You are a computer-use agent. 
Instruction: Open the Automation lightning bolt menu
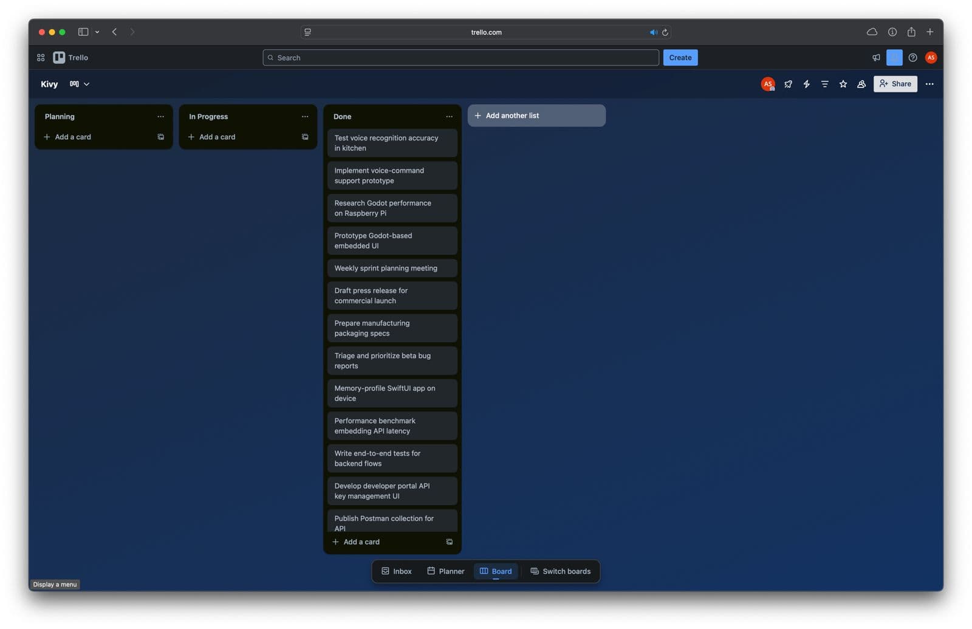click(x=806, y=84)
